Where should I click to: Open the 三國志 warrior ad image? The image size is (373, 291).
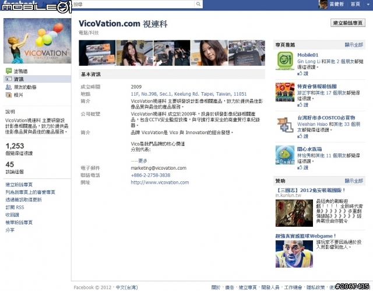coord(294,213)
